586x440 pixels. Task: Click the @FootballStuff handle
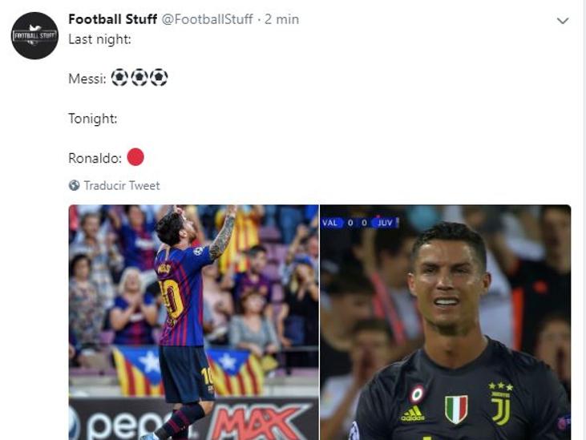coord(207,19)
